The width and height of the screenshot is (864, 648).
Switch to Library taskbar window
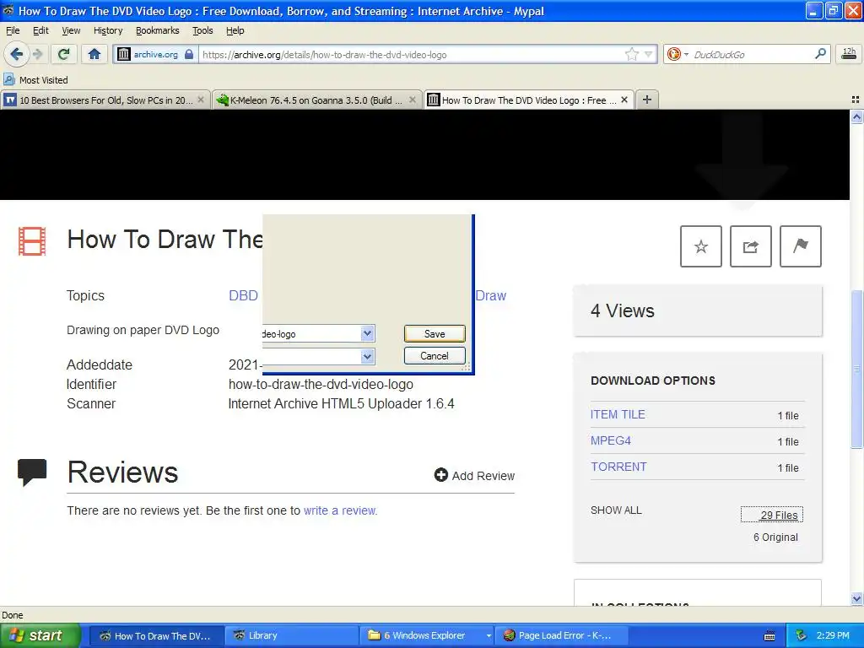click(291, 636)
